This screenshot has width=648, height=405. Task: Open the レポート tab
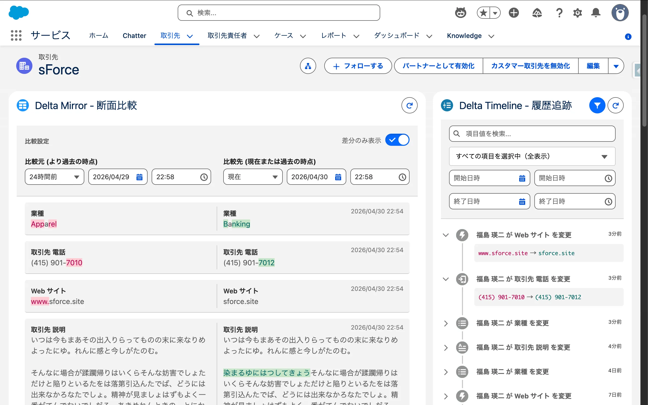pyautogui.click(x=334, y=36)
